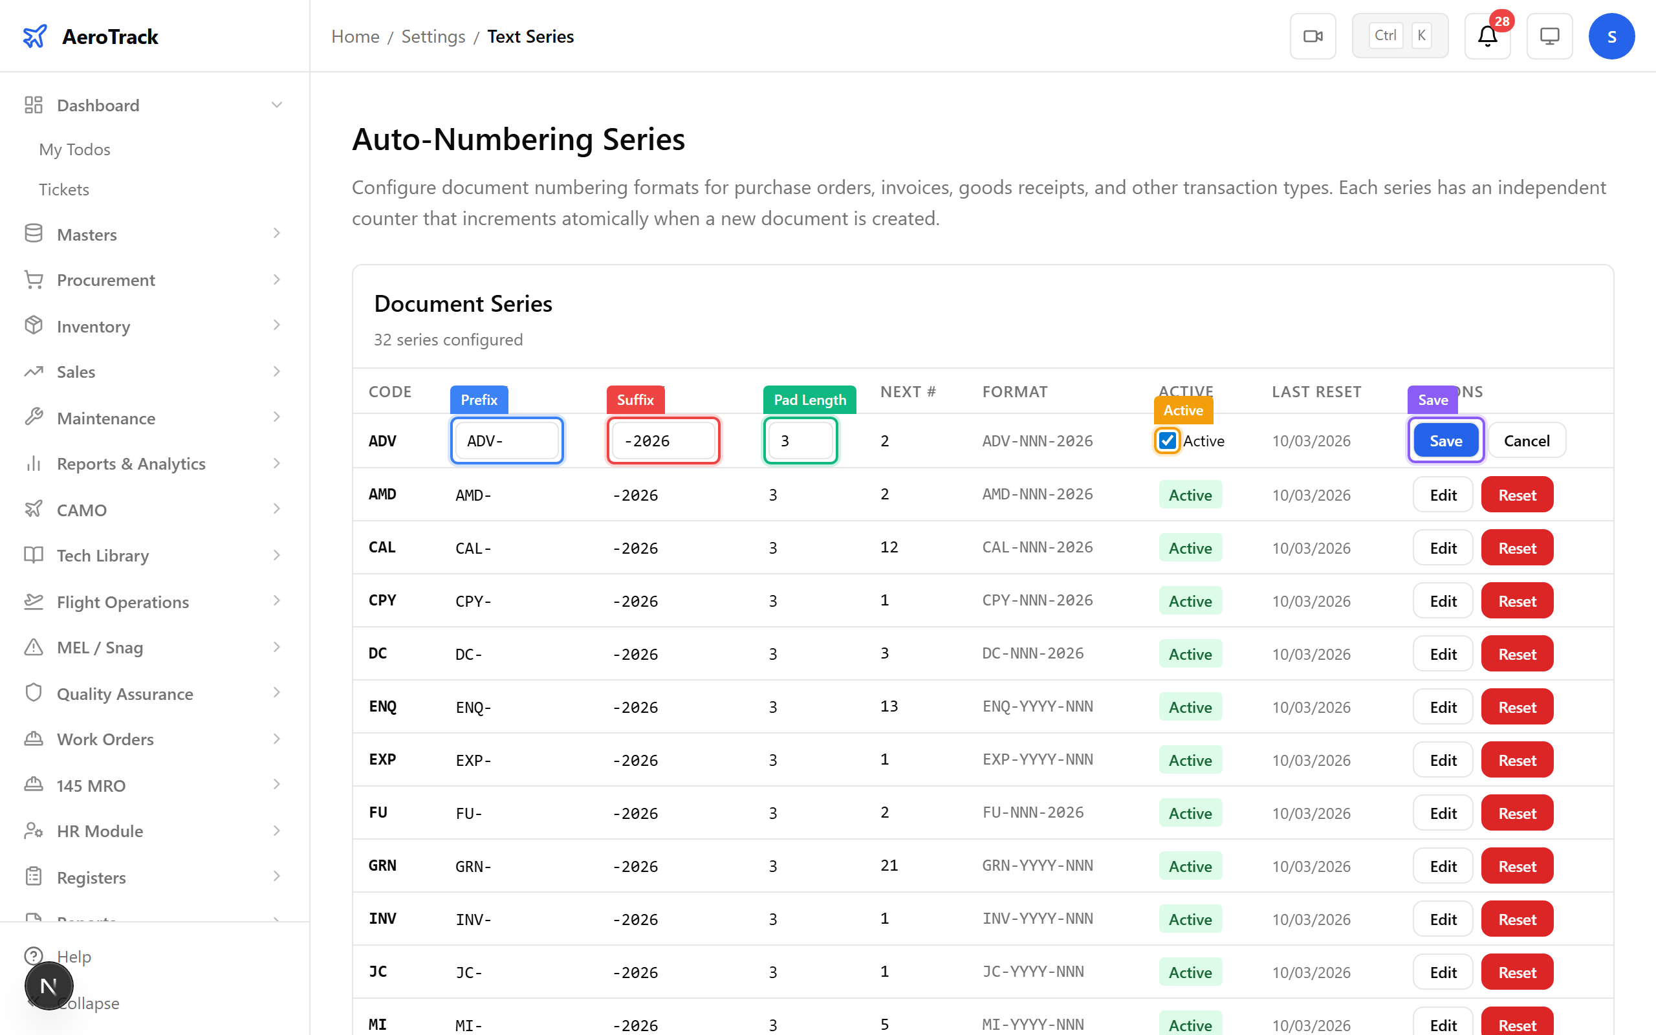This screenshot has height=1035, width=1656.
Task: Save the ADV series changes
Action: click(1444, 440)
